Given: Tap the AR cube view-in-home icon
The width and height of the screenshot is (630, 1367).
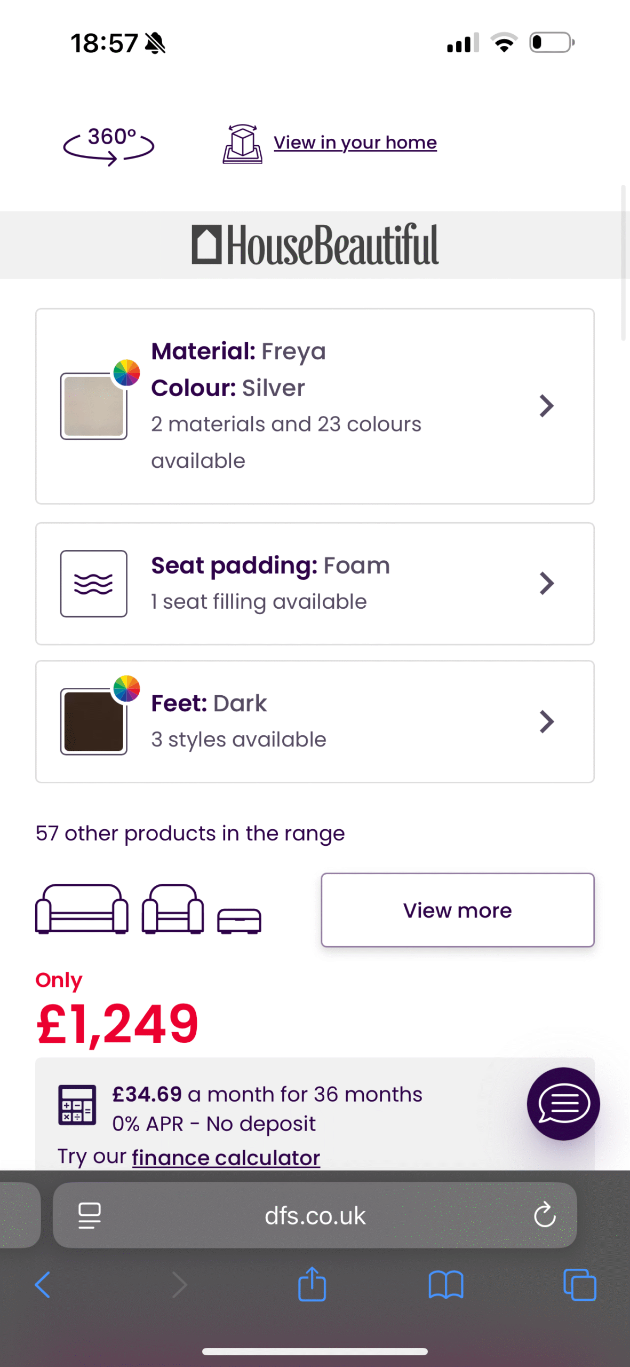Looking at the screenshot, I should [x=242, y=144].
